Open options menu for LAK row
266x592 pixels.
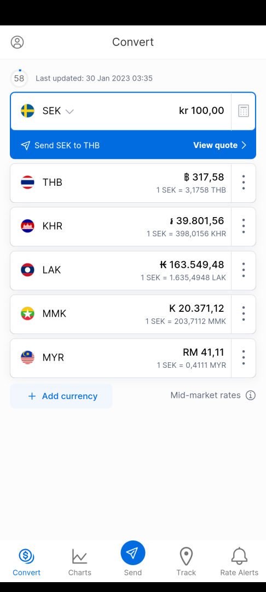coord(244,270)
